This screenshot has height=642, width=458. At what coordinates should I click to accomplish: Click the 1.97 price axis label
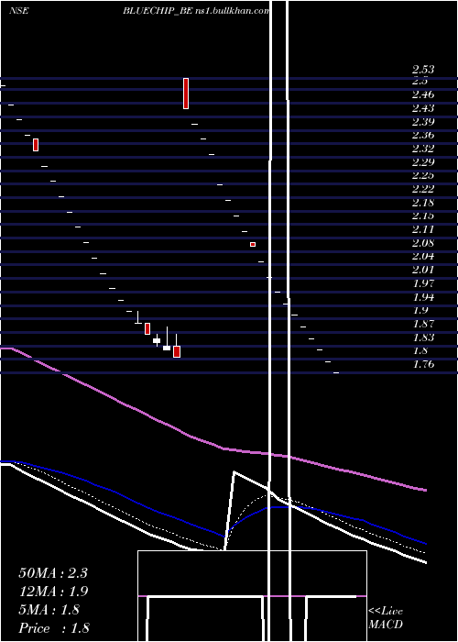click(423, 282)
